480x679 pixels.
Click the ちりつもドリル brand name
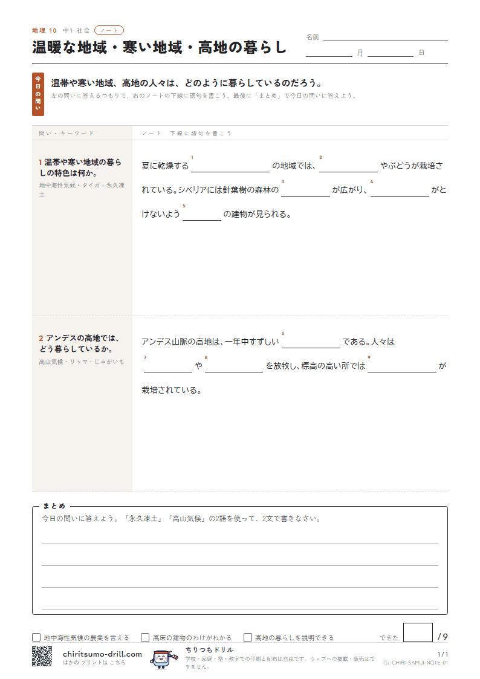point(210,649)
